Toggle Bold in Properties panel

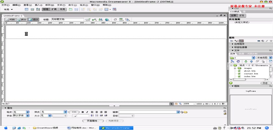[83, 112]
